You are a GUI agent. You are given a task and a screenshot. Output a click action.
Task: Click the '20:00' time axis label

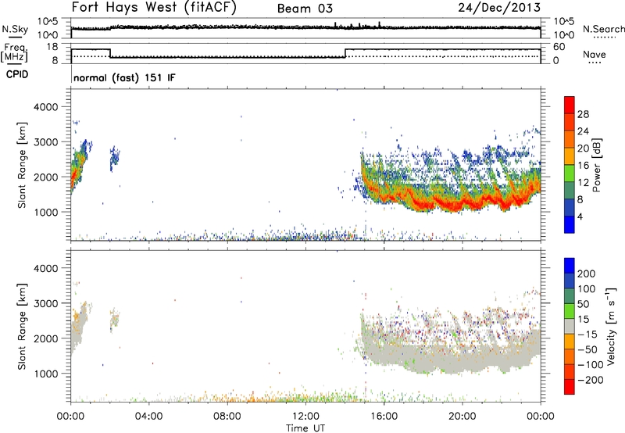pos(462,417)
